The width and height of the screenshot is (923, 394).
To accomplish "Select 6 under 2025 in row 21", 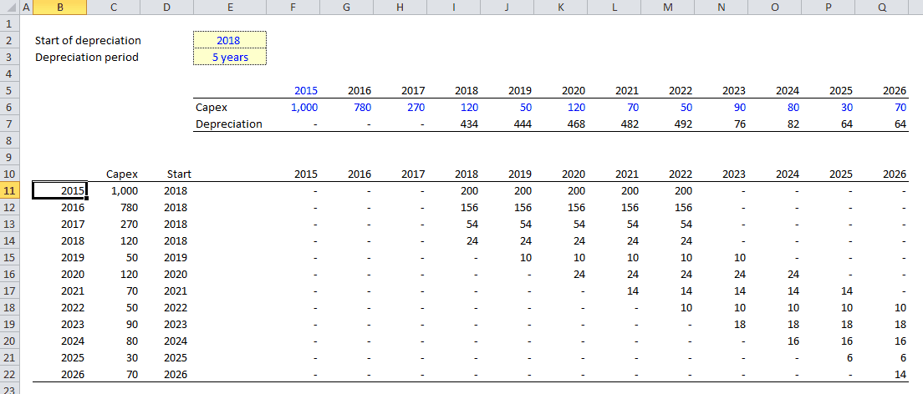I will pyautogui.click(x=850, y=357).
